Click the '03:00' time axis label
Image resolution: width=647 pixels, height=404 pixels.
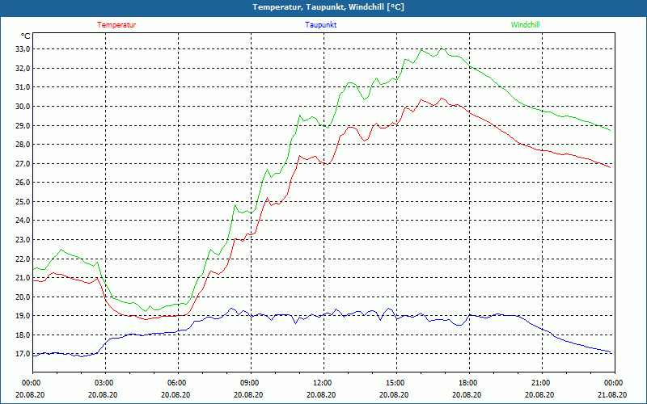pyautogui.click(x=104, y=383)
